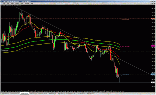Click the #27049014 sell order label
156x95 pixels.
[5, 51]
